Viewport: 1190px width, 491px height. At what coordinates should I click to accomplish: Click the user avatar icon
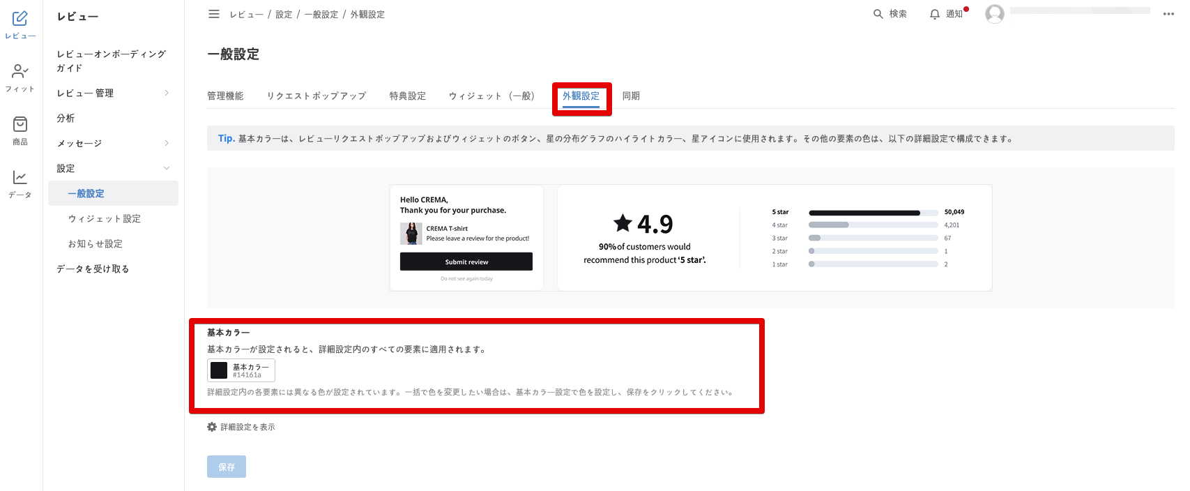995,14
